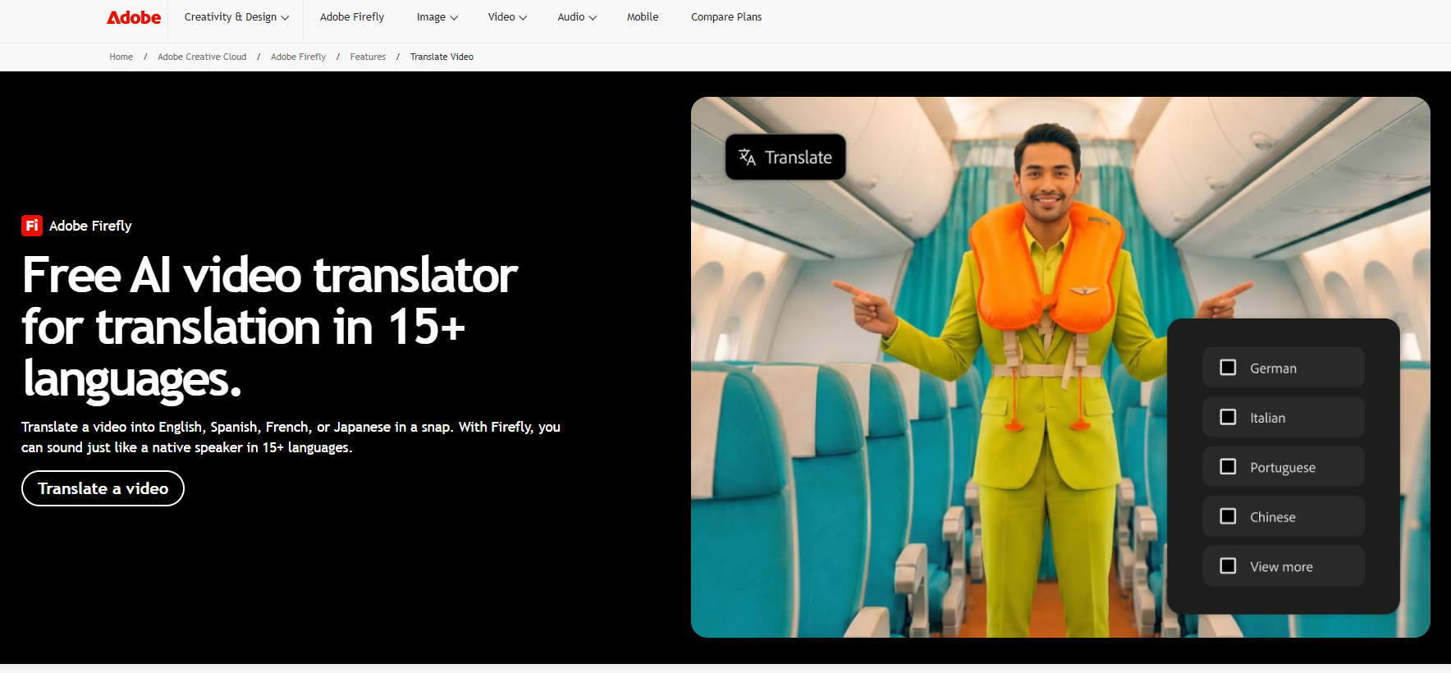The width and height of the screenshot is (1451, 673).
Task: Go to Adobe Firefly nav item
Action: [x=352, y=17]
